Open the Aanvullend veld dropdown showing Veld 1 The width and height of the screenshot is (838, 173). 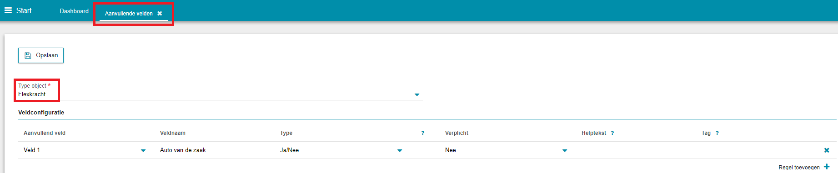tap(85, 150)
